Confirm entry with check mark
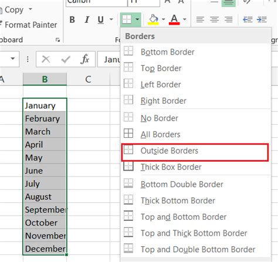278x262 pixels. [x=66, y=59]
